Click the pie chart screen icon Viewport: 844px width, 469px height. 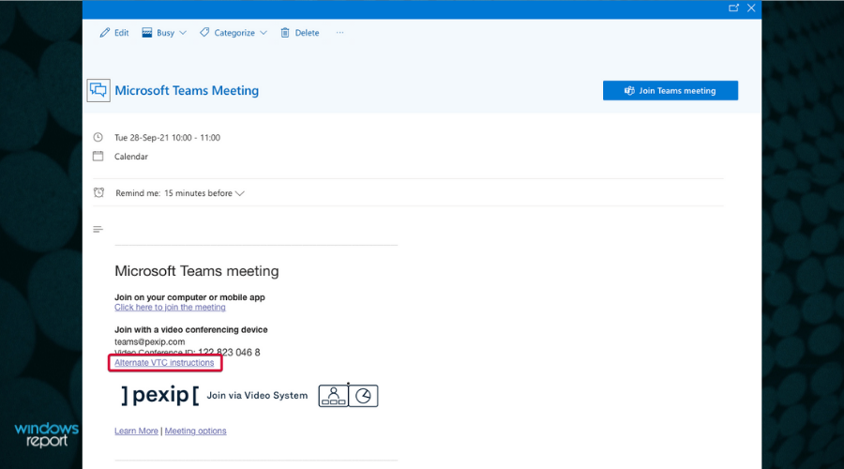(363, 396)
